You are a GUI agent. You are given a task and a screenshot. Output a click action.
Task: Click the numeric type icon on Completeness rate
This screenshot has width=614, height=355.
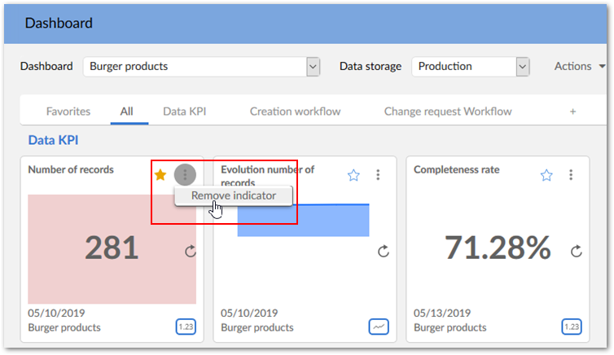(x=572, y=327)
